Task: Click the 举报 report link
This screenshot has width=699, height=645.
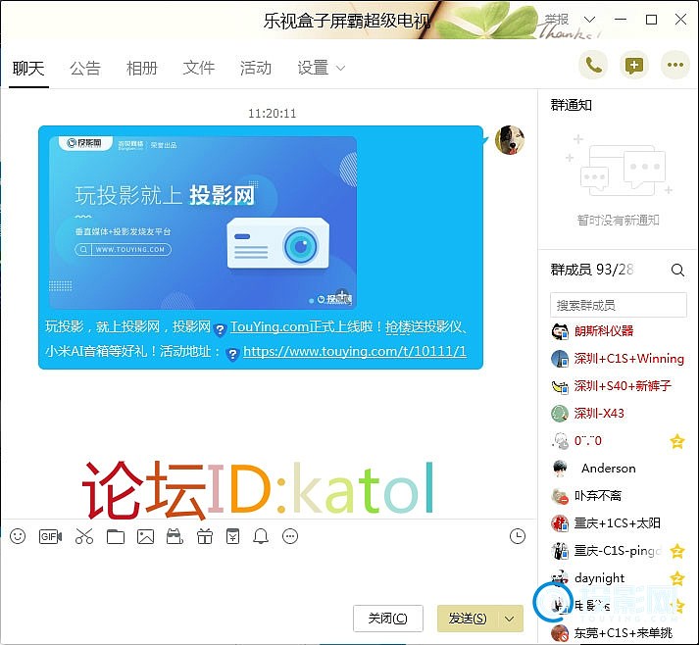Action: (556, 20)
